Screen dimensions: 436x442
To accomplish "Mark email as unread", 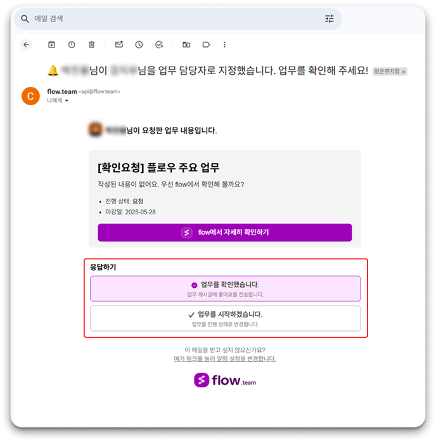I will (x=119, y=44).
